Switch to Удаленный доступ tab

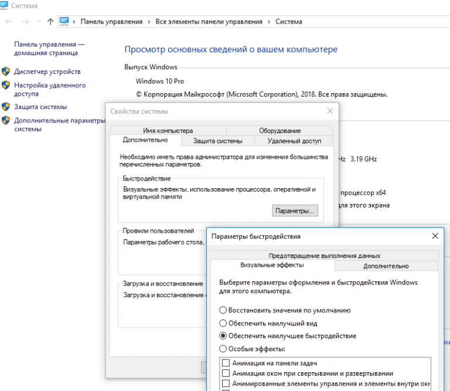click(294, 141)
